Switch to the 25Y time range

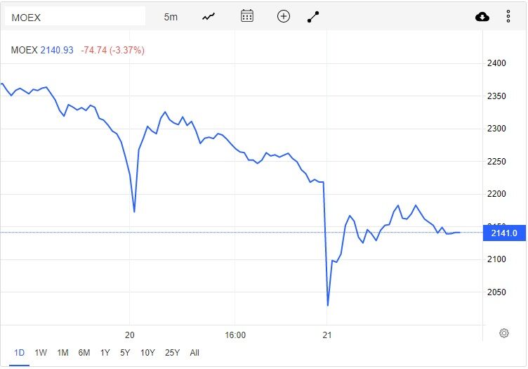coord(172,353)
